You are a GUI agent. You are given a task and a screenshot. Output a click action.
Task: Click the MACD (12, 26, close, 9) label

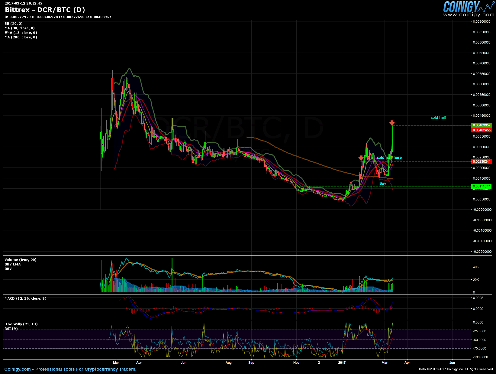click(25, 298)
